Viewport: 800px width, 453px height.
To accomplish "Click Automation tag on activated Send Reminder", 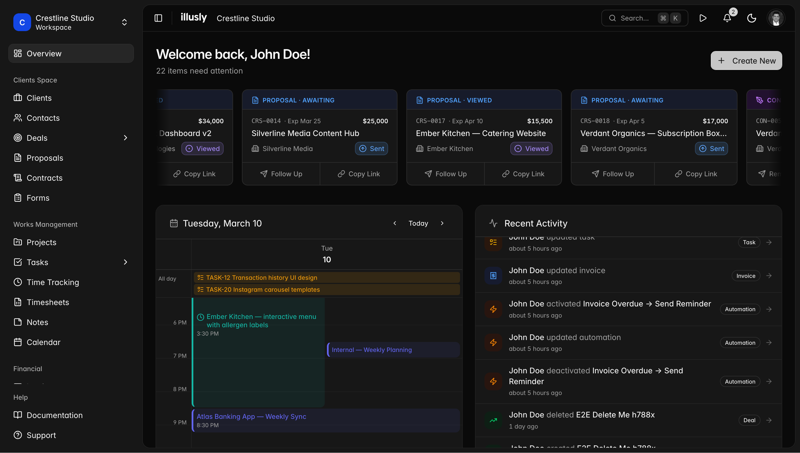I will click(740, 309).
